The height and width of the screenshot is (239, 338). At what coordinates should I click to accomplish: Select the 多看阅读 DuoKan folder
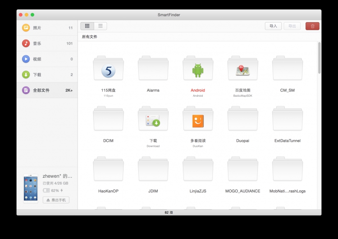point(198,118)
